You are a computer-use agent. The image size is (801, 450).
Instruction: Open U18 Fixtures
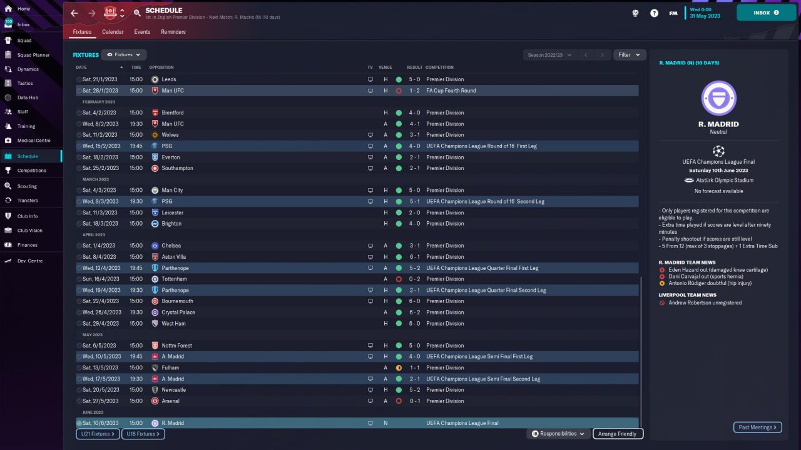[x=143, y=434]
